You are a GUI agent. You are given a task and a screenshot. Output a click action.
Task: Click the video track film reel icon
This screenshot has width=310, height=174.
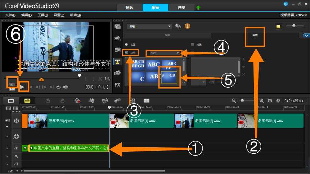[x=16, y=121]
